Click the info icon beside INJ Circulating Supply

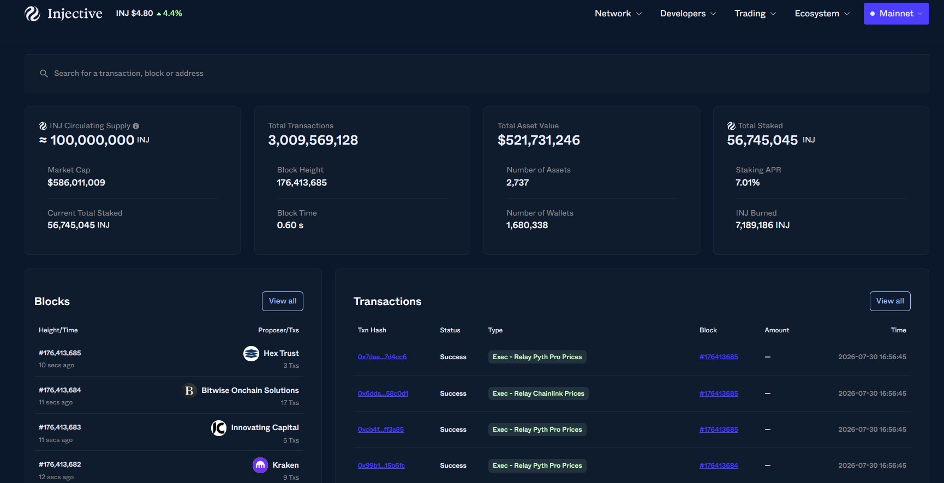[x=136, y=126]
